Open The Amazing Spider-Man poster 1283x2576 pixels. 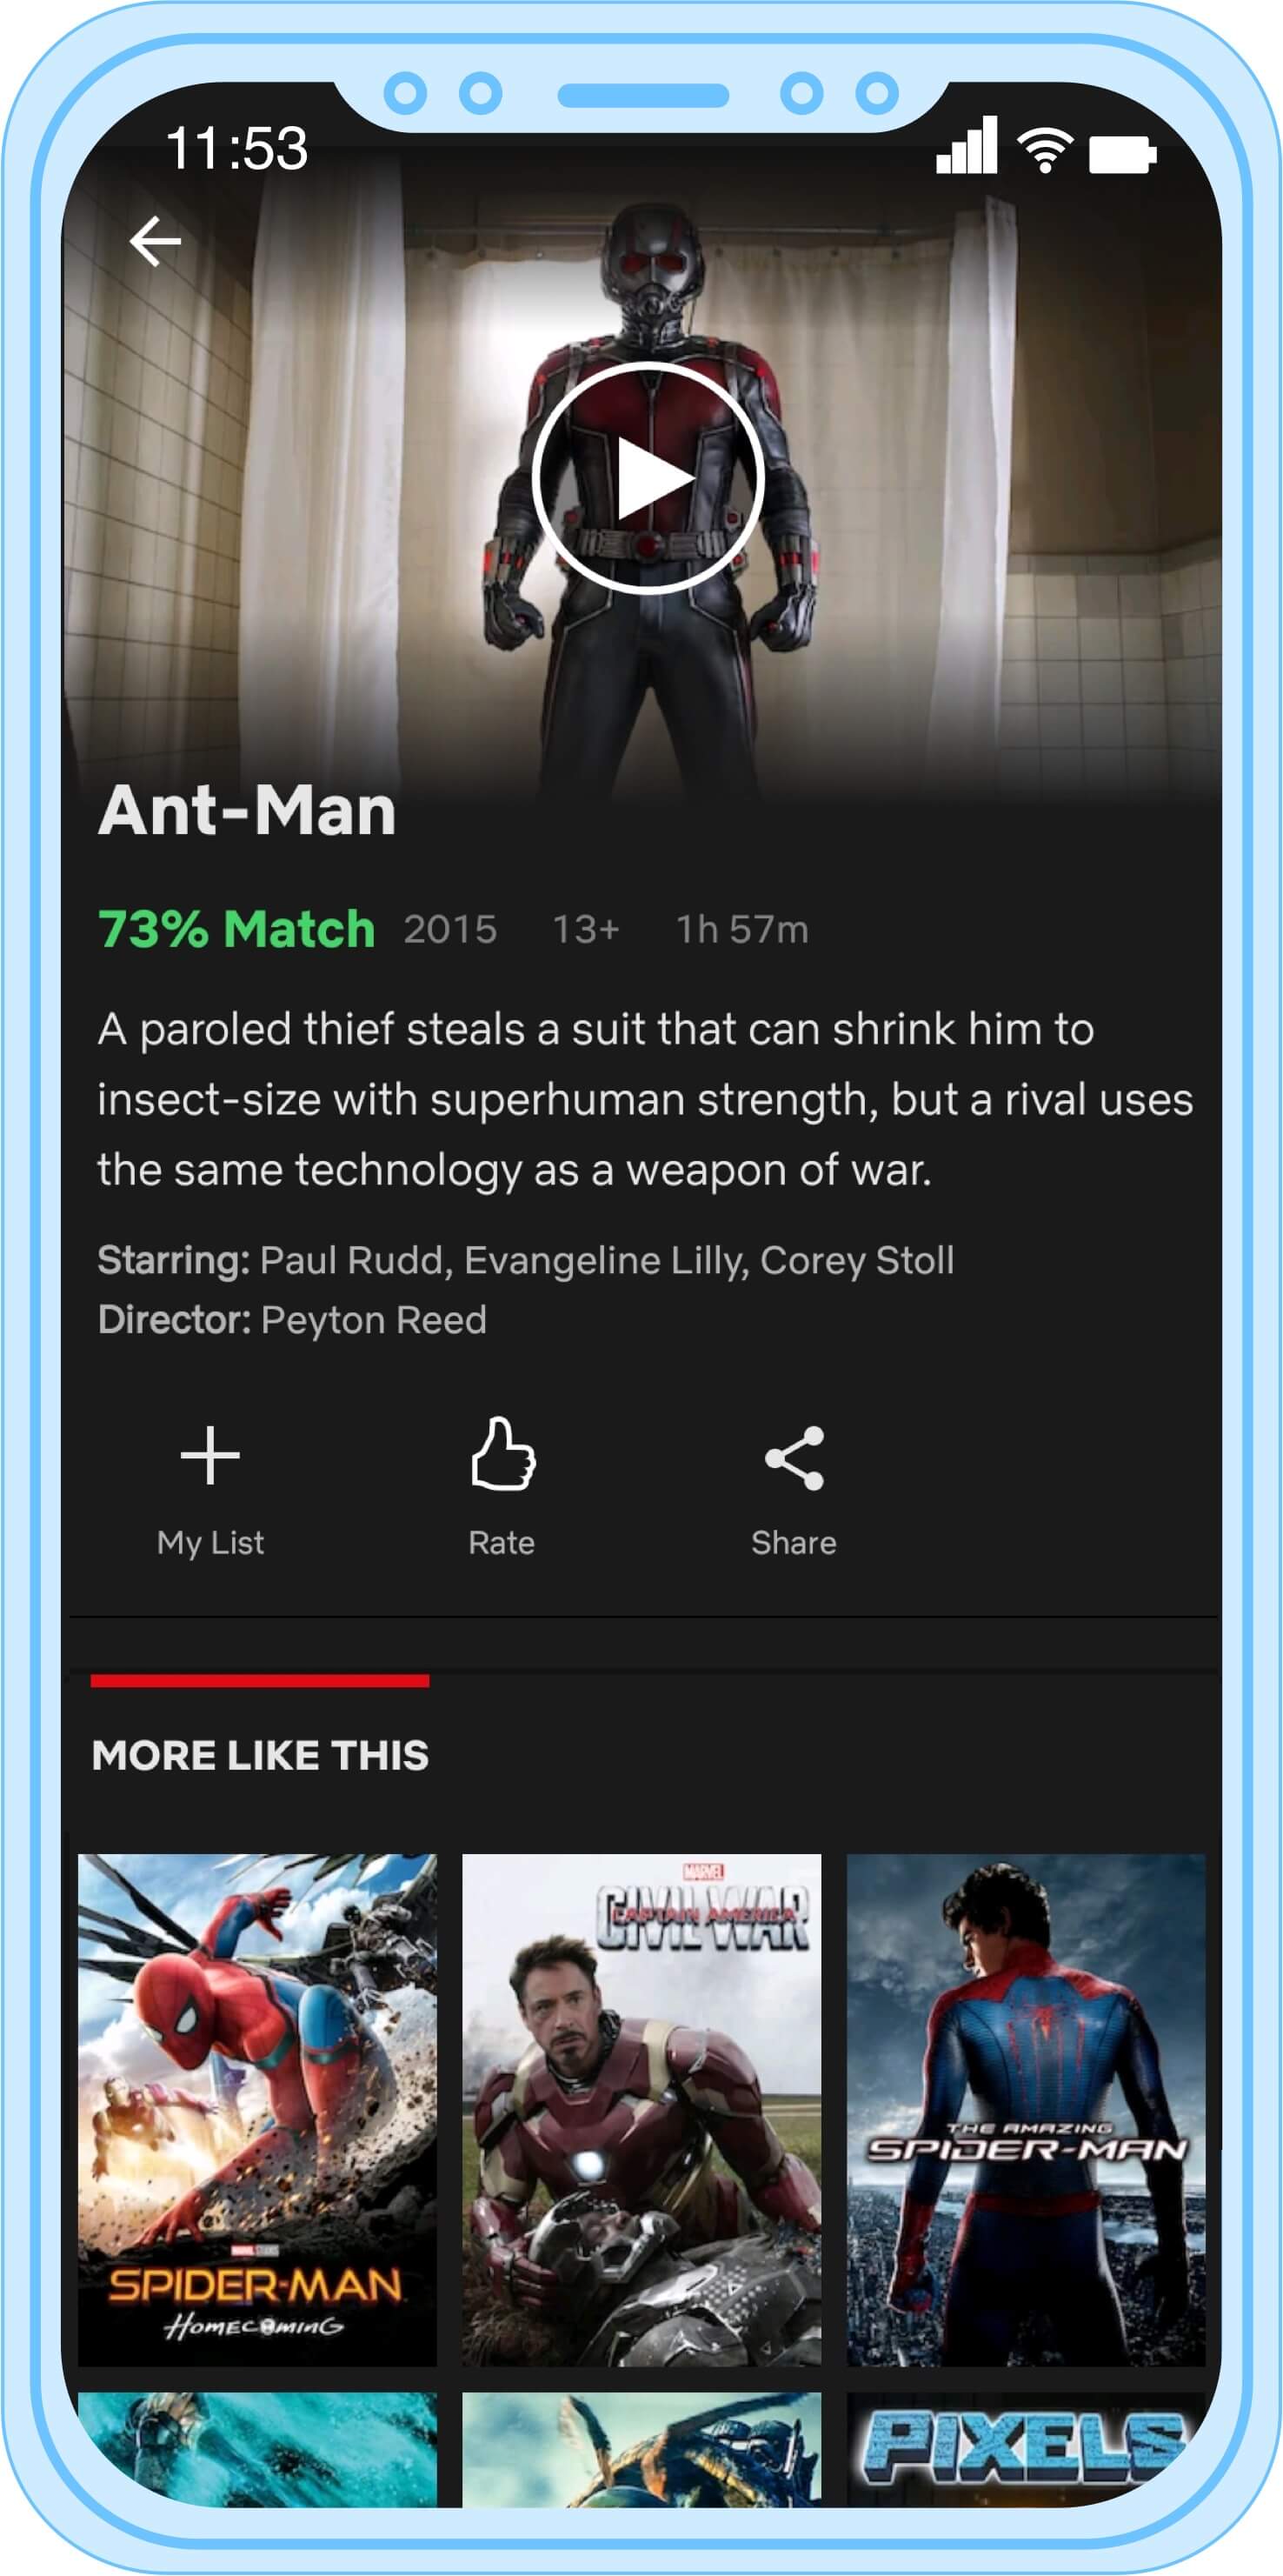pyautogui.click(x=1027, y=2111)
